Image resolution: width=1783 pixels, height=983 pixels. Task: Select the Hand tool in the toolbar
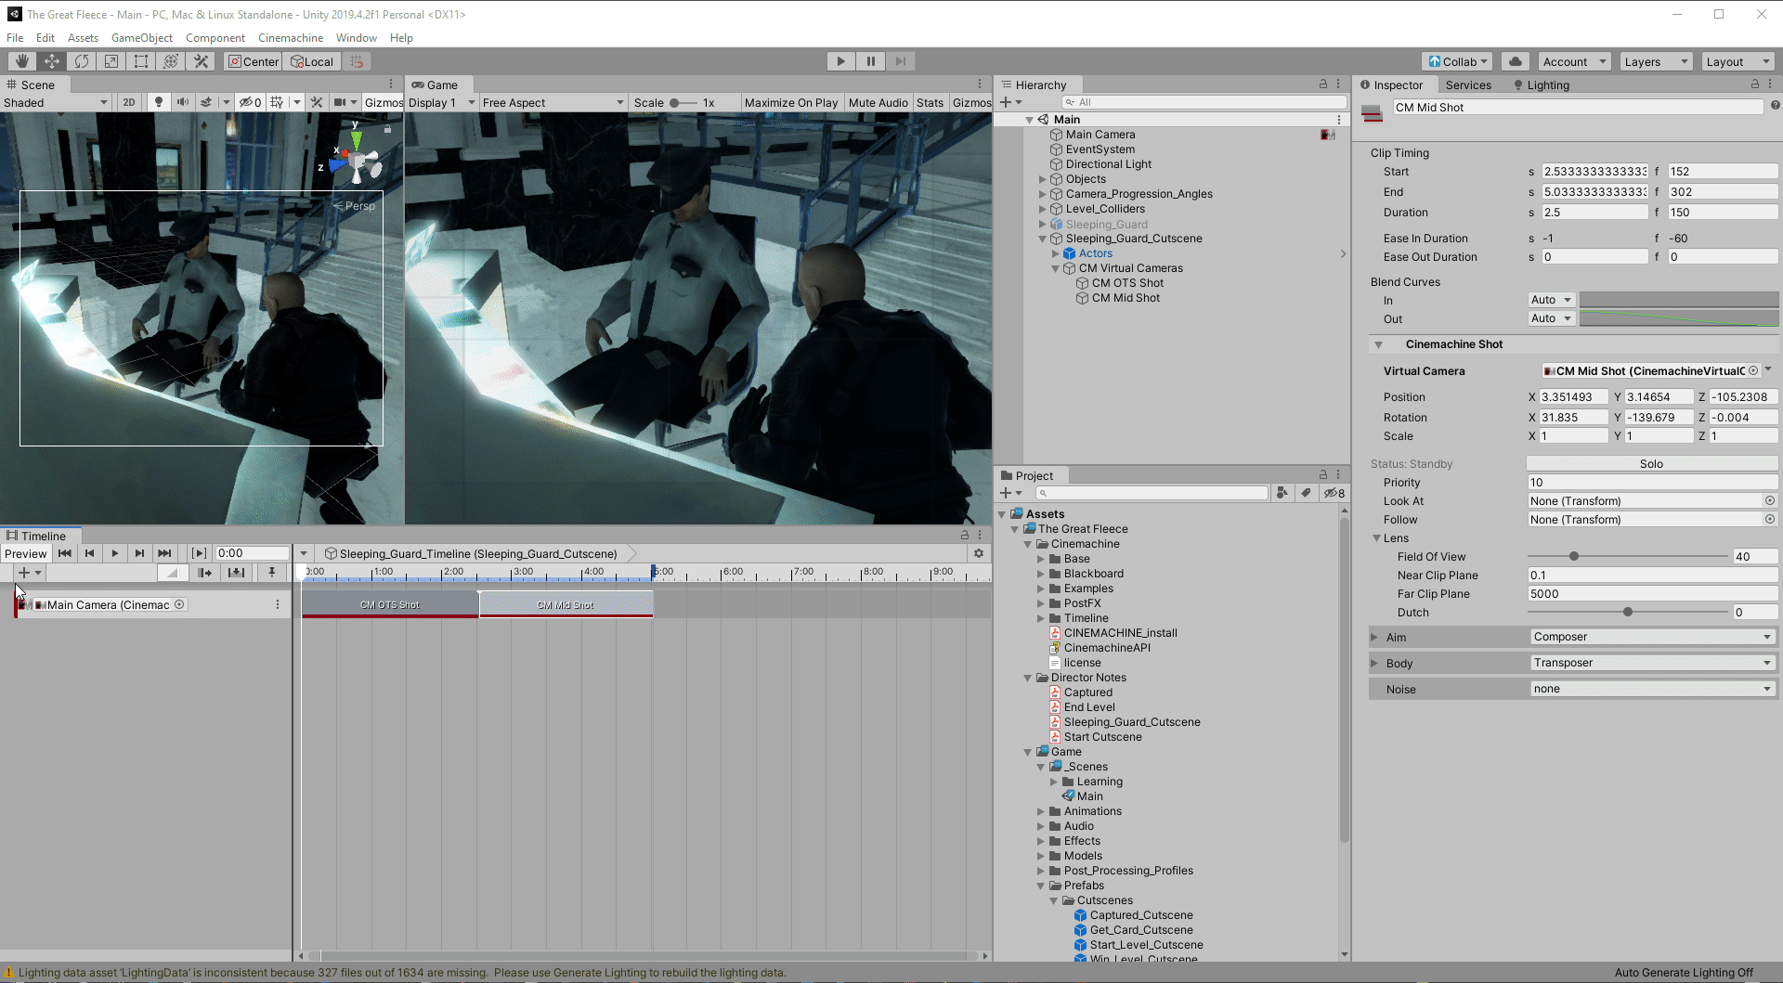(x=22, y=61)
